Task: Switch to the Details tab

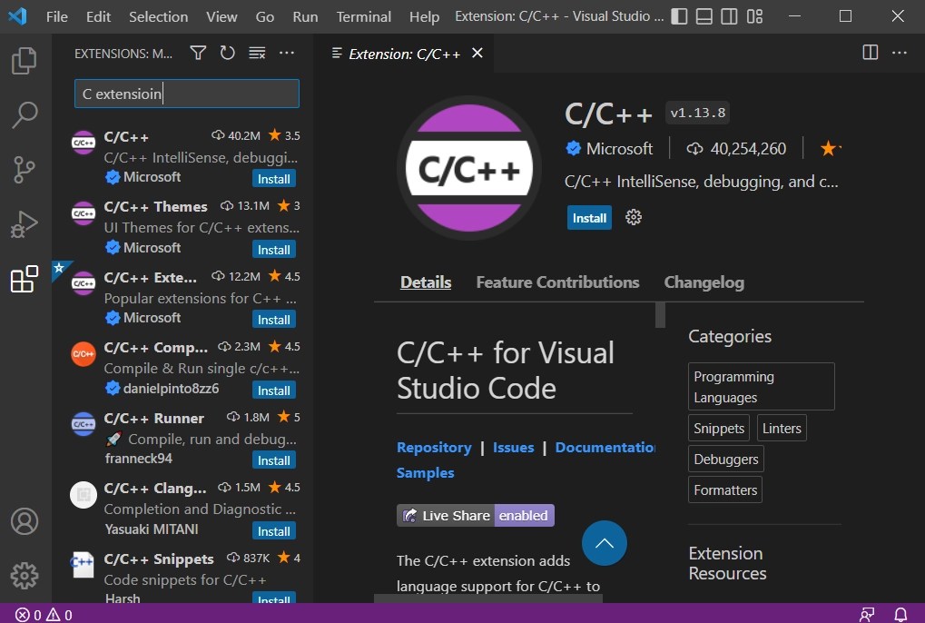Action: tap(426, 282)
